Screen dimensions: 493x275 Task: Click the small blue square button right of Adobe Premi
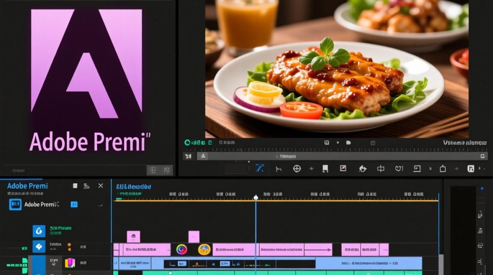pyautogui.click(x=74, y=205)
